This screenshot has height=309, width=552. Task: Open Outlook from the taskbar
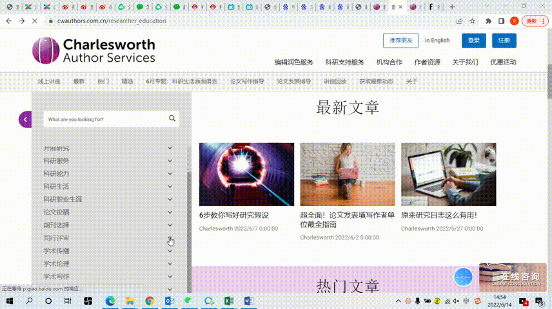coord(170,301)
